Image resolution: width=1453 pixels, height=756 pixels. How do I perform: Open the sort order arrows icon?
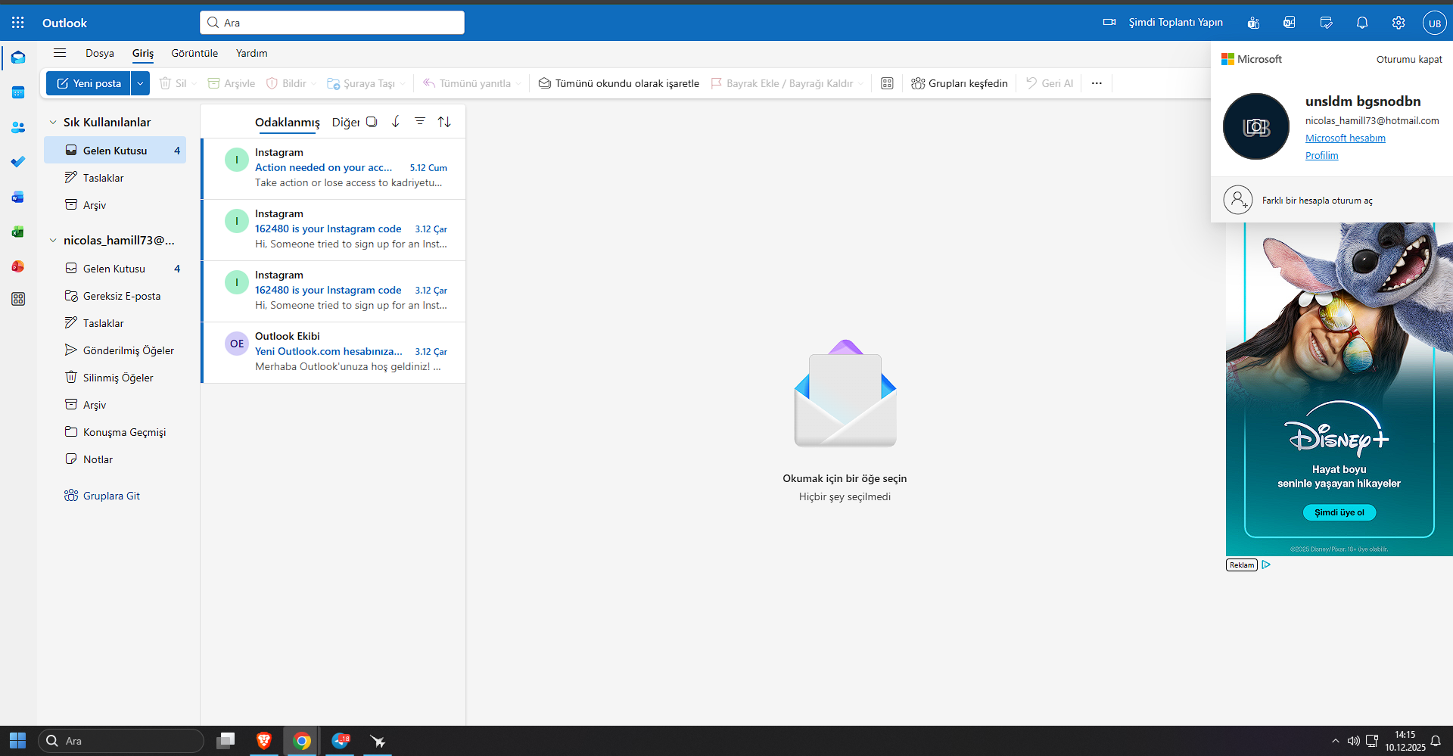tap(444, 122)
